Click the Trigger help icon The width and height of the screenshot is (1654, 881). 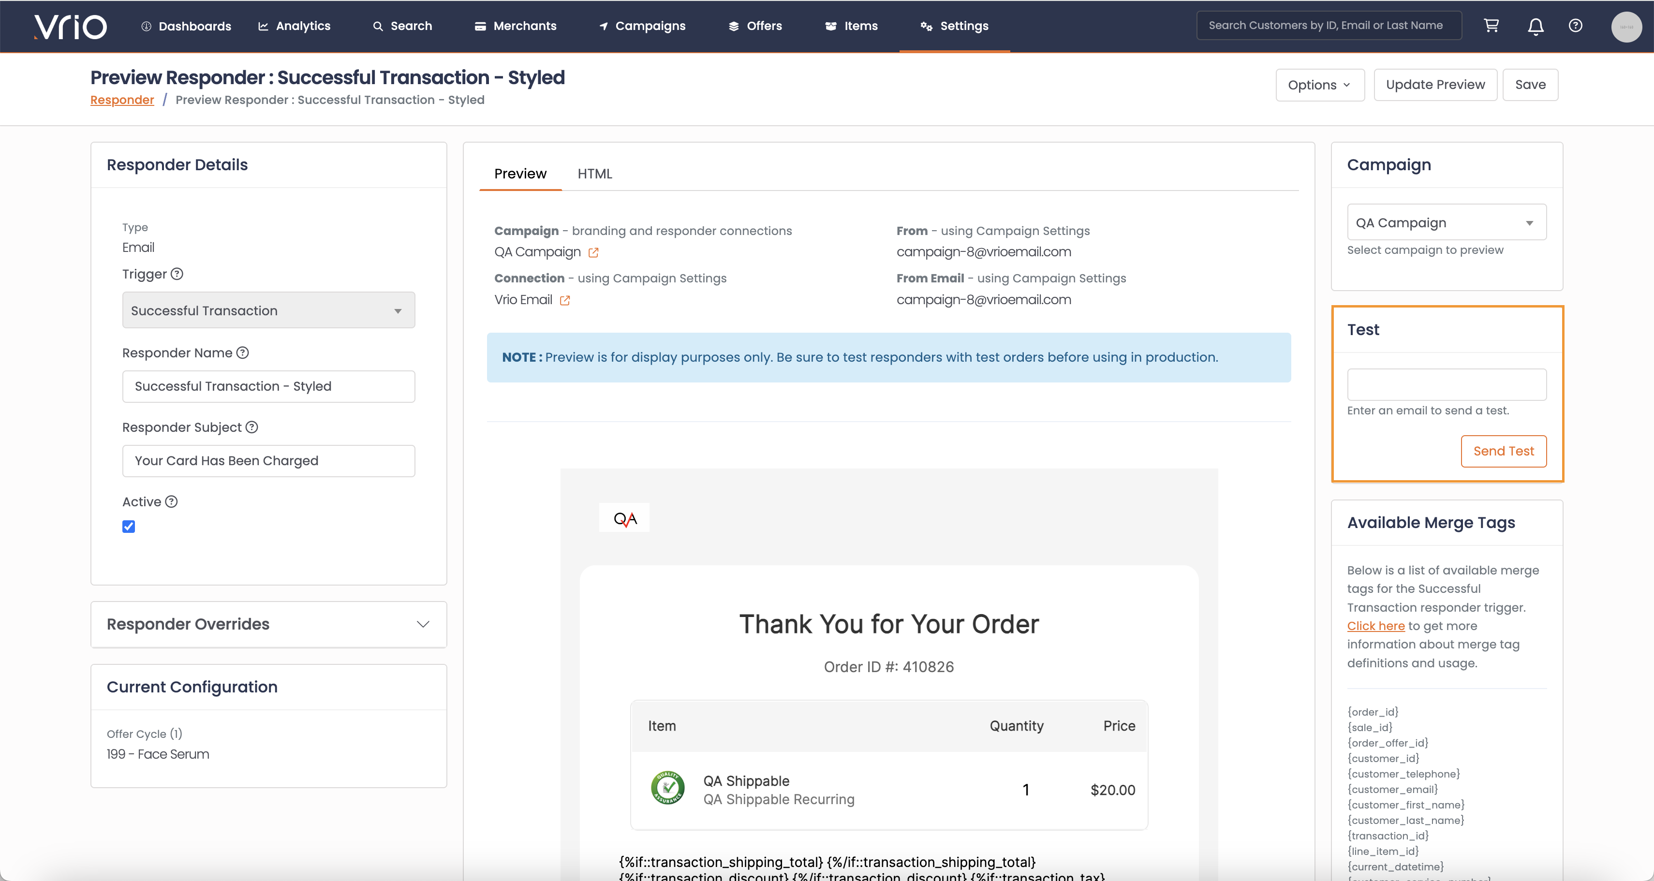(x=177, y=274)
